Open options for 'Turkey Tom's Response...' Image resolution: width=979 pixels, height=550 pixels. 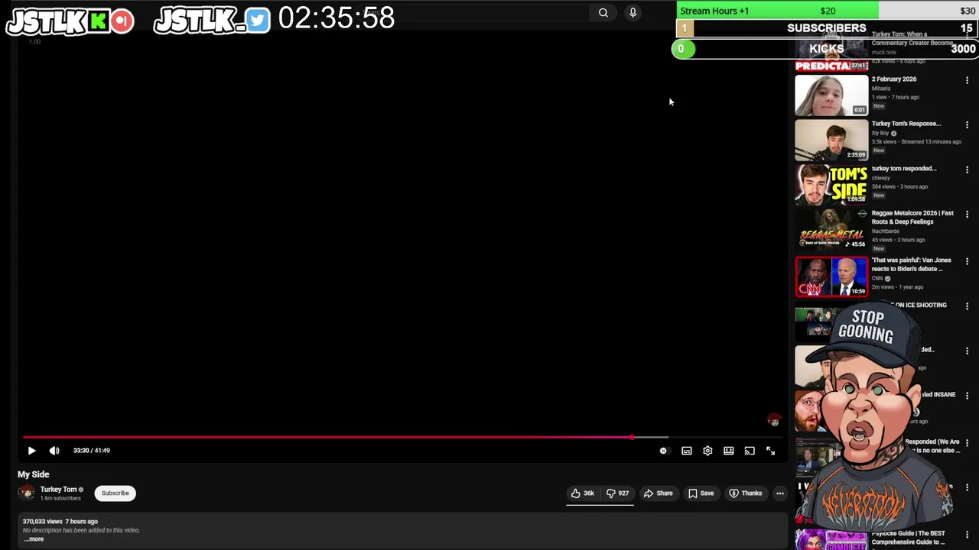pos(967,125)
